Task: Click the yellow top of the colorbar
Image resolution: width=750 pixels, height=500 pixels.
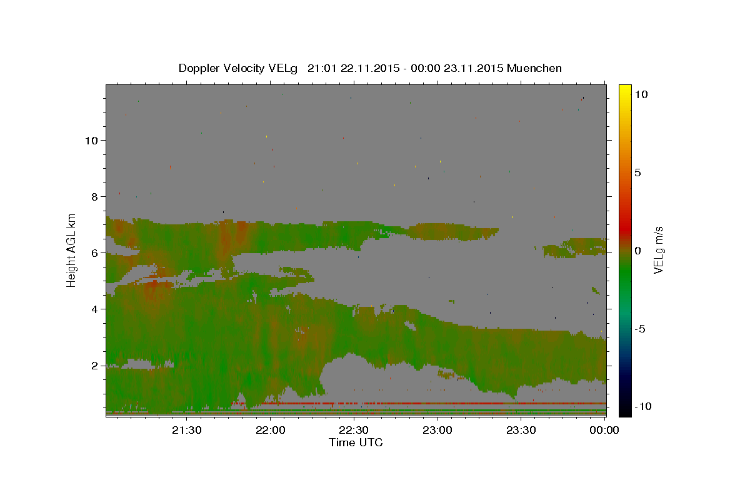Action: (x=624, y=91)
